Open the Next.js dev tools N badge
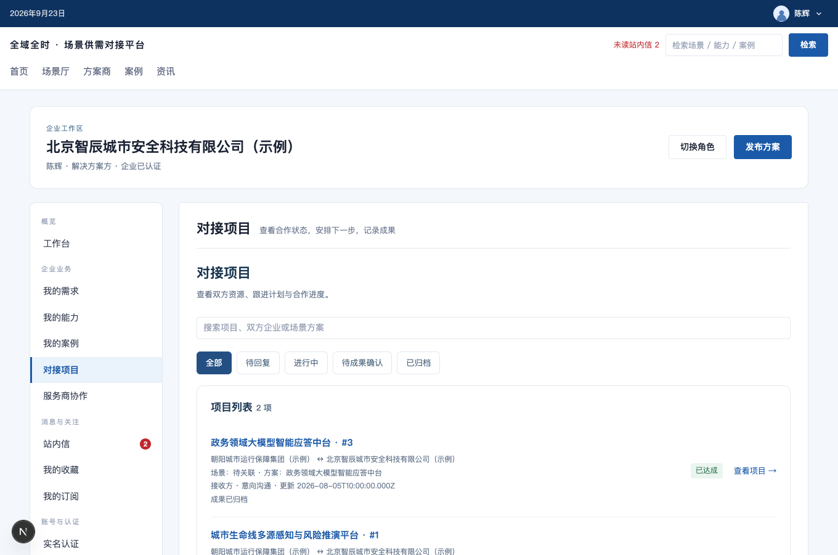 coord(23,532)
